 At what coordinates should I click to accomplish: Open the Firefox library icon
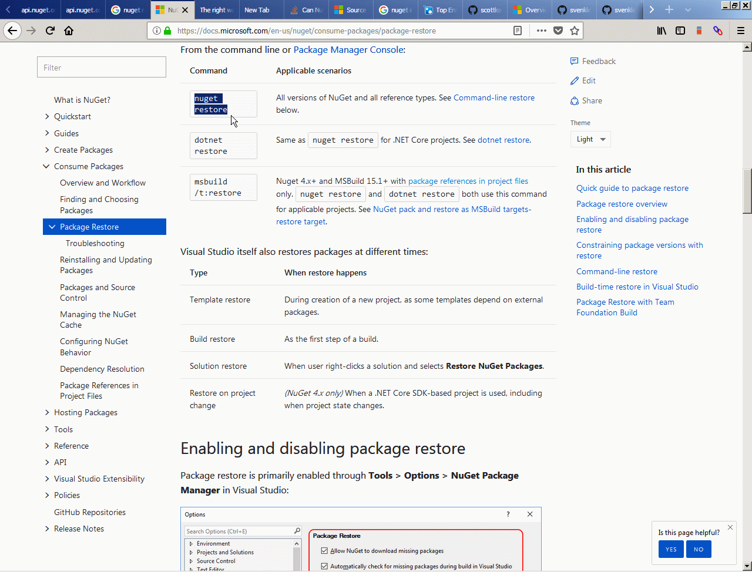[662, 31]
